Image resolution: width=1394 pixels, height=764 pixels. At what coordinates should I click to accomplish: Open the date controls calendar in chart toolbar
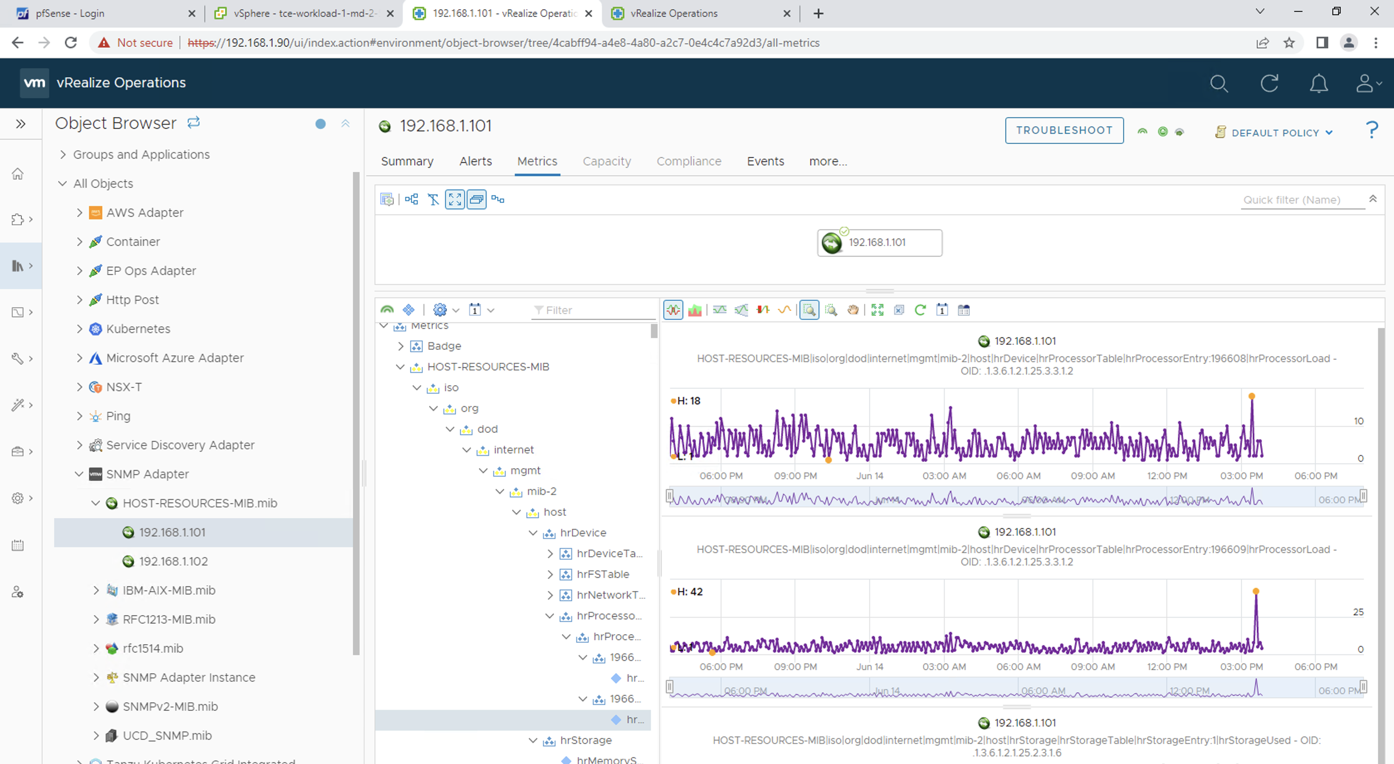point(942,310)
